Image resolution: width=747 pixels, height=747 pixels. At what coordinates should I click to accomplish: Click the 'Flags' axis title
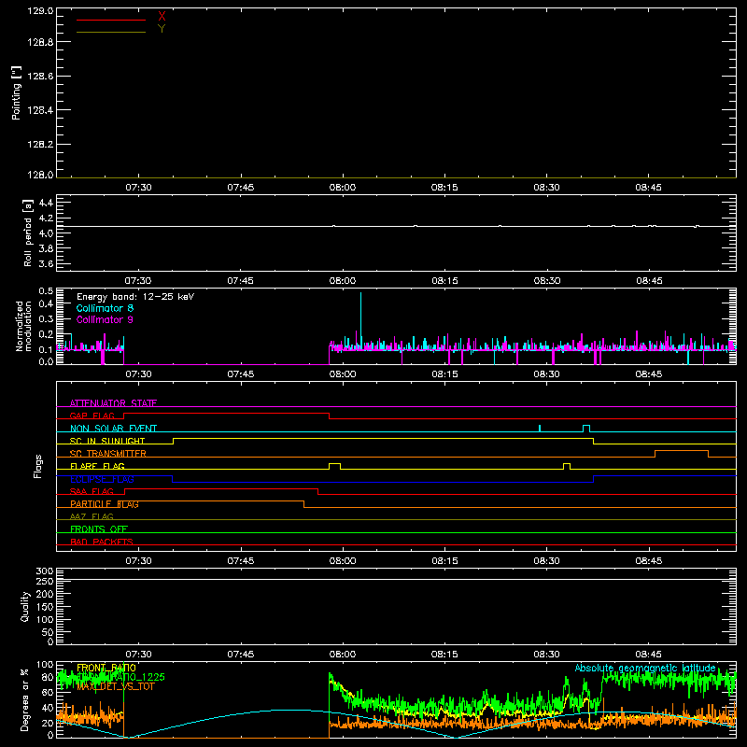[x=37, y=466]
